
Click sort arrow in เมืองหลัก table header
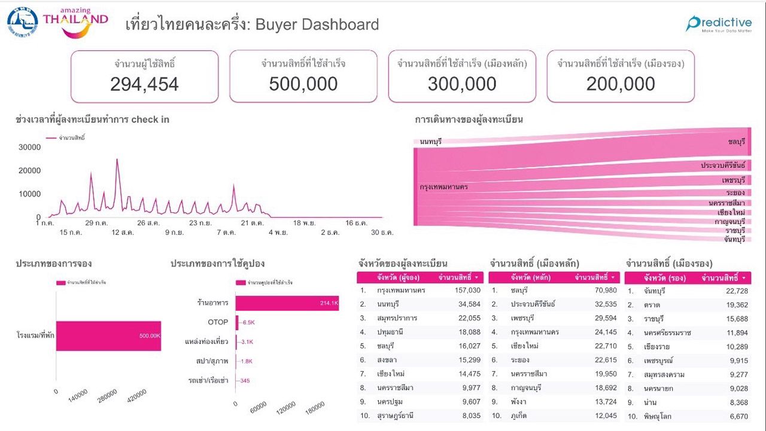tap(613, 277)
